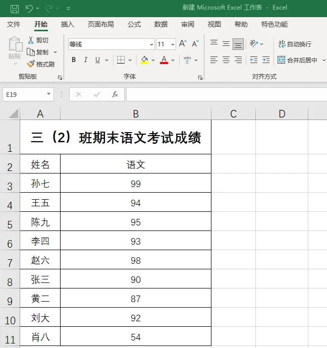Screen dimensions: 327x348
Task: Click the select-all corner triangle
Action: click(x=13, y=113)
